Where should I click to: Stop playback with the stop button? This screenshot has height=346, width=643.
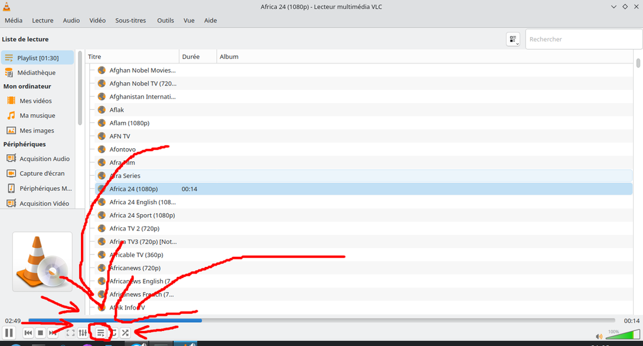[40, 333]
